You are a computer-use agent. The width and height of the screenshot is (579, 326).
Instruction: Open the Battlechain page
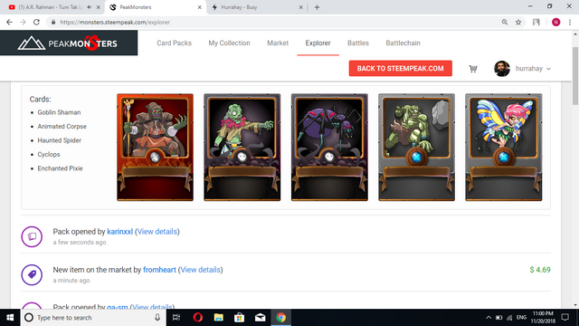point(403,43)
